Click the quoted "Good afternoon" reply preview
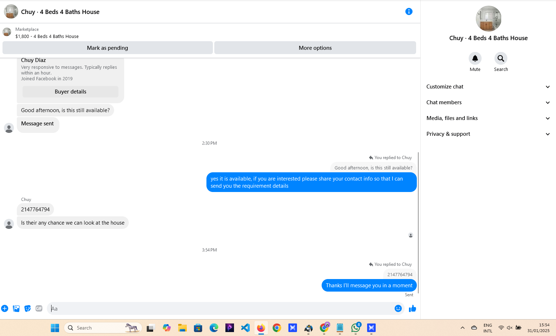556x336 pixels. pyautogui.click(x=373, y=168)
